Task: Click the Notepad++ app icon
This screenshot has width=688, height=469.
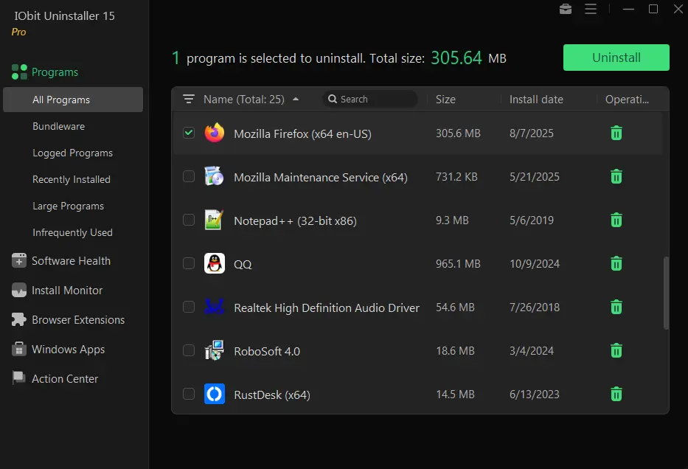Action: coord(214,220)
